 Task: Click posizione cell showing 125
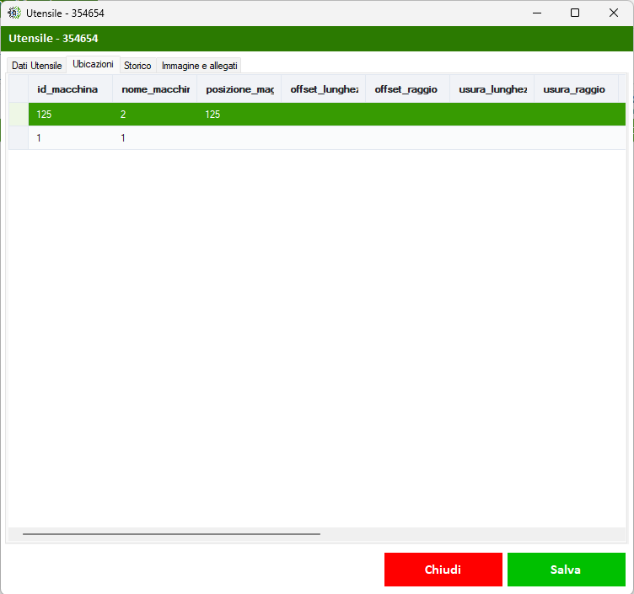[x=239, y=115]
